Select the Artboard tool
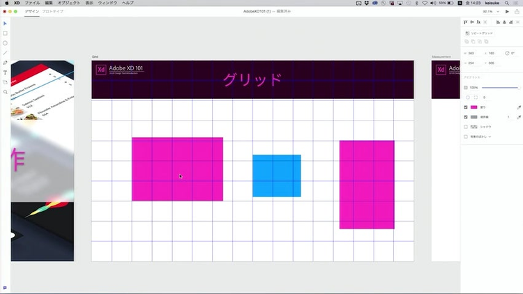523x294 pixels. tap(5, 82)
